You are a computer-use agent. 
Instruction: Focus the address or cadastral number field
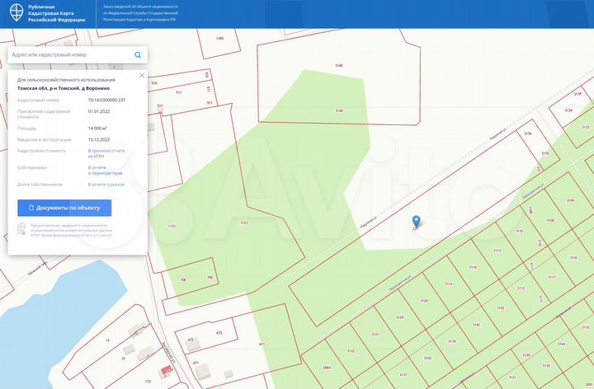coord(70,54)
